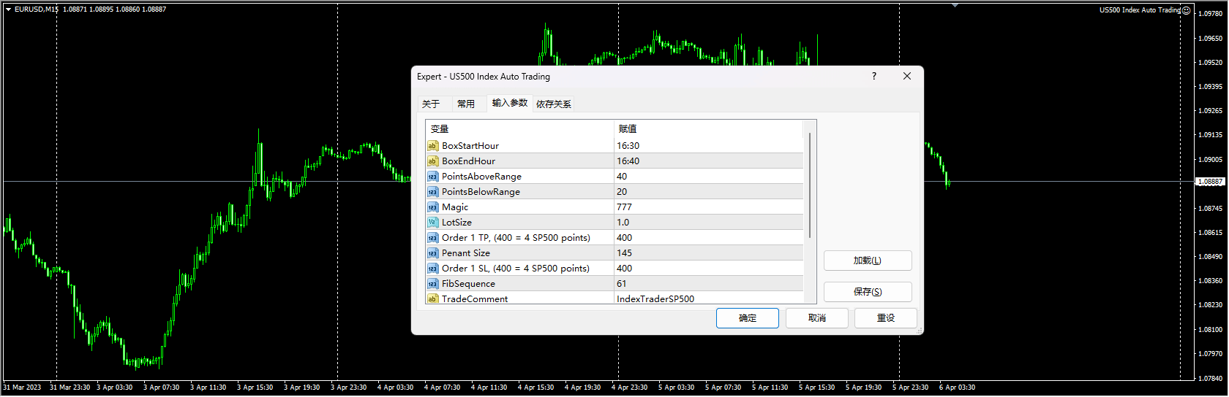Click the 6 Apr 03:30 time axis label
Image resolution: width=1229 pixels, height=397 pixels.
pos(957,388)
